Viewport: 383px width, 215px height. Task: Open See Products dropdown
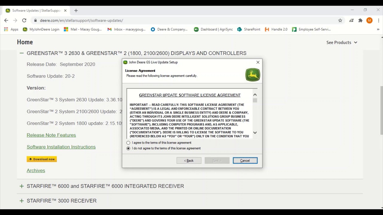tap(342, 42)
